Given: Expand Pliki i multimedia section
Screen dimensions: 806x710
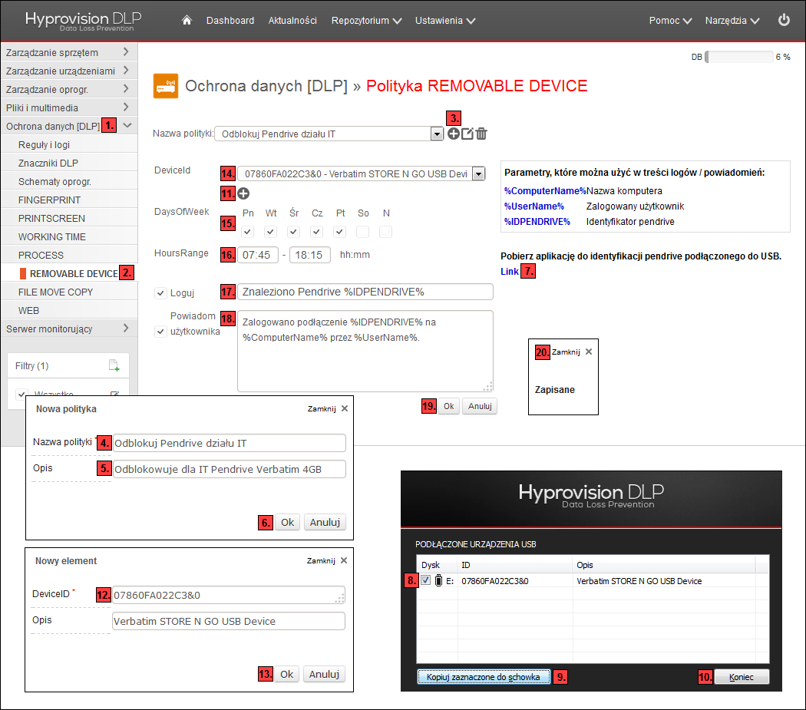Looking at the screenshot, I should click(x=69, y=108).
